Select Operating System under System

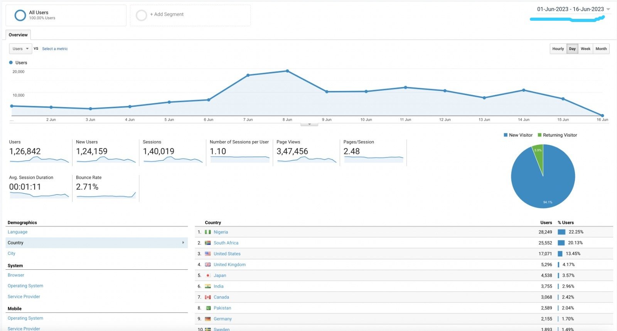25,286
